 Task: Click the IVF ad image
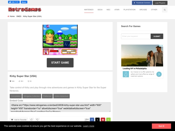142,56
